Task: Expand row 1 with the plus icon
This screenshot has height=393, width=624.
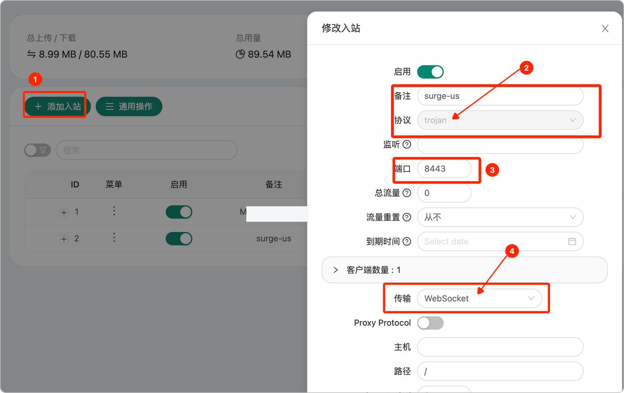Action: tap(64, 212)
